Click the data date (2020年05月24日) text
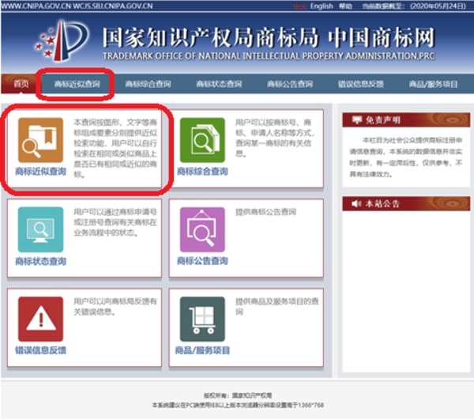474x420 pixels. point(438,6)
